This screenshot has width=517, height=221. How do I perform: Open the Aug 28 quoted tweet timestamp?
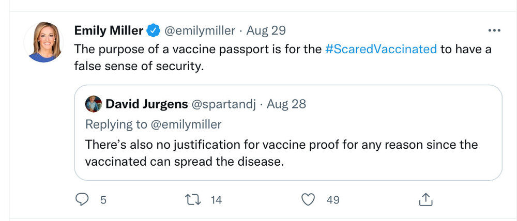286,104
